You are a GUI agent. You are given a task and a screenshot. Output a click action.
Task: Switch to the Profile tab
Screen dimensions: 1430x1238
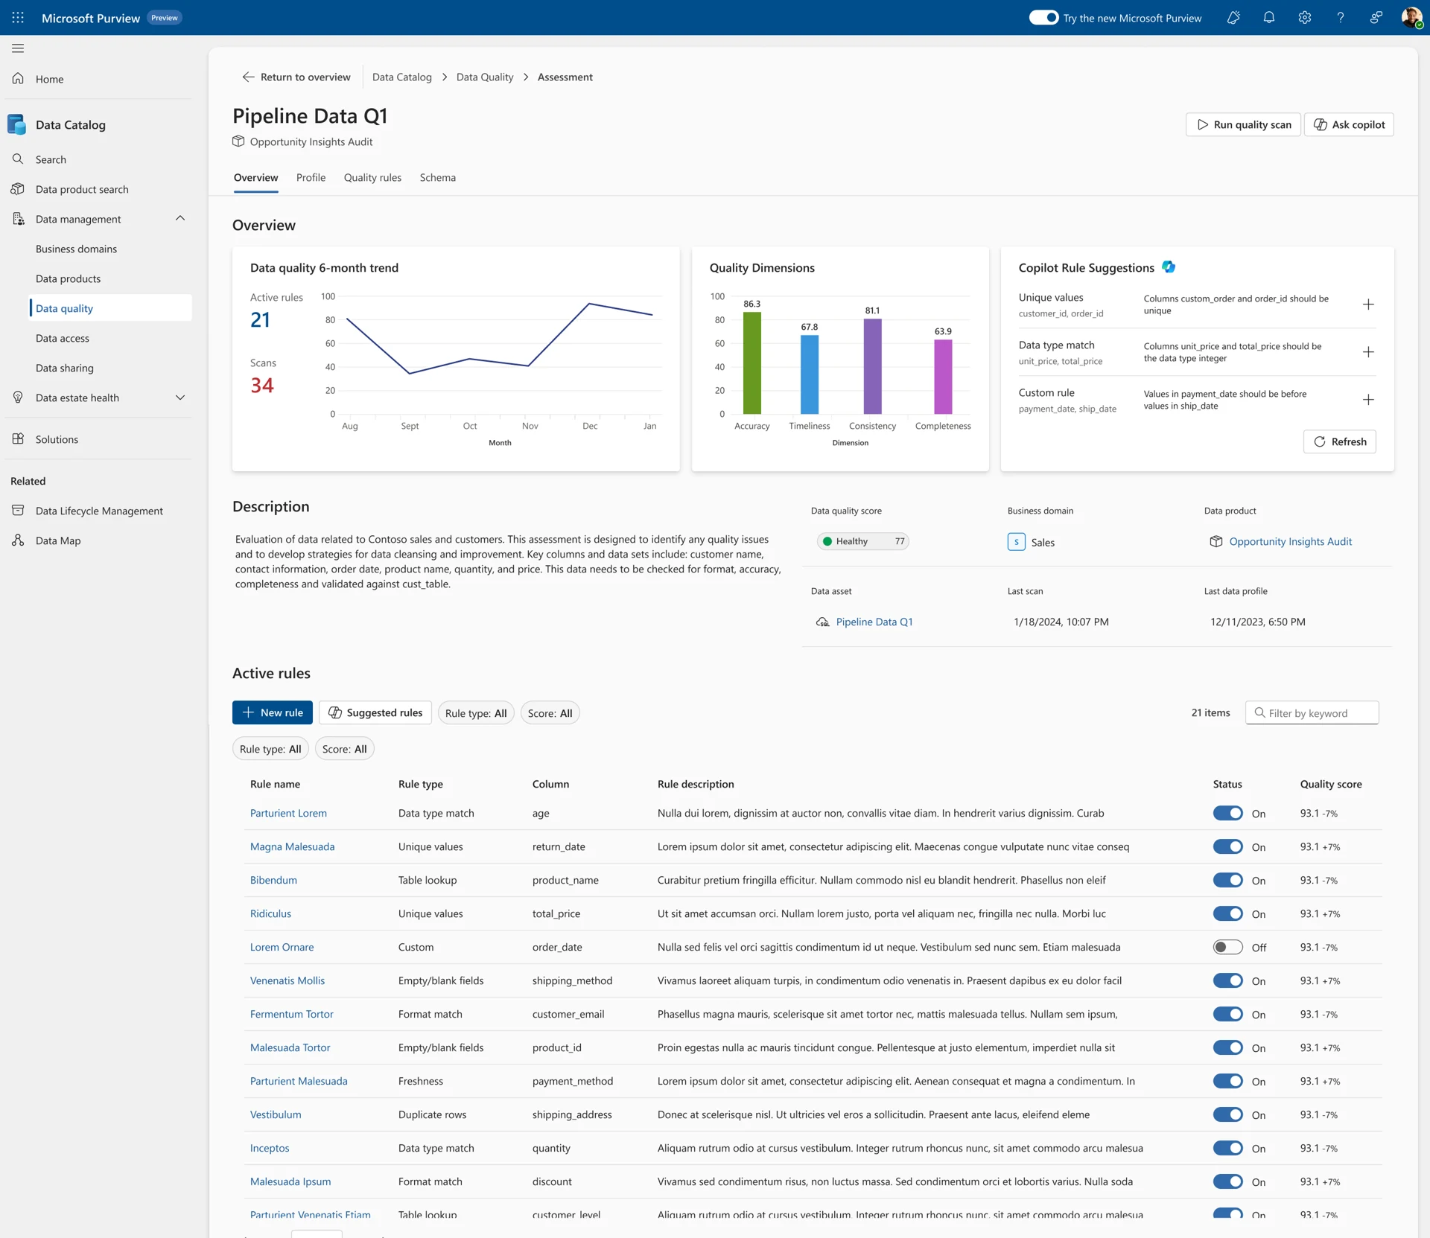pos(311,177)
